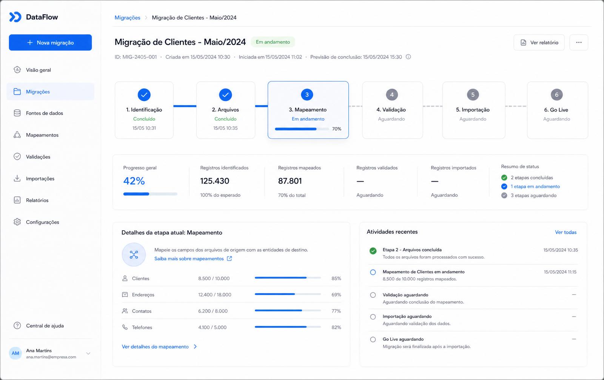
Task: Click the step 4 circle on Validação
Action: pos(392,95)
